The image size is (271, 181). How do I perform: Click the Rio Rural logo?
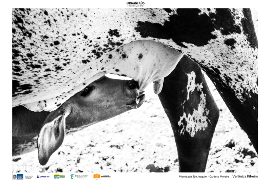pyautogui.click(x=59, y=176)
